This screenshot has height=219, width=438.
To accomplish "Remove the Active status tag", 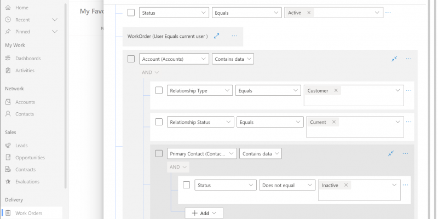I will pos(309,13).
